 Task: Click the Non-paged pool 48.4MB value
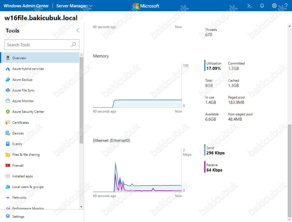[x=235, y=119]
